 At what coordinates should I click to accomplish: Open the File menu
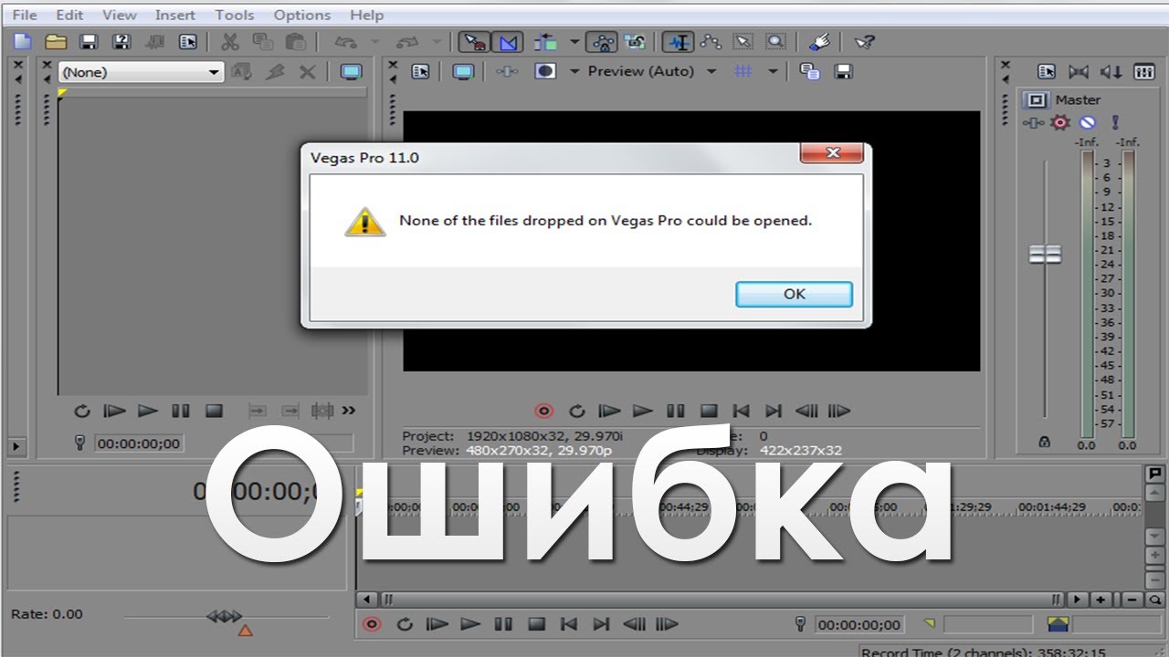tap(25, 15)
